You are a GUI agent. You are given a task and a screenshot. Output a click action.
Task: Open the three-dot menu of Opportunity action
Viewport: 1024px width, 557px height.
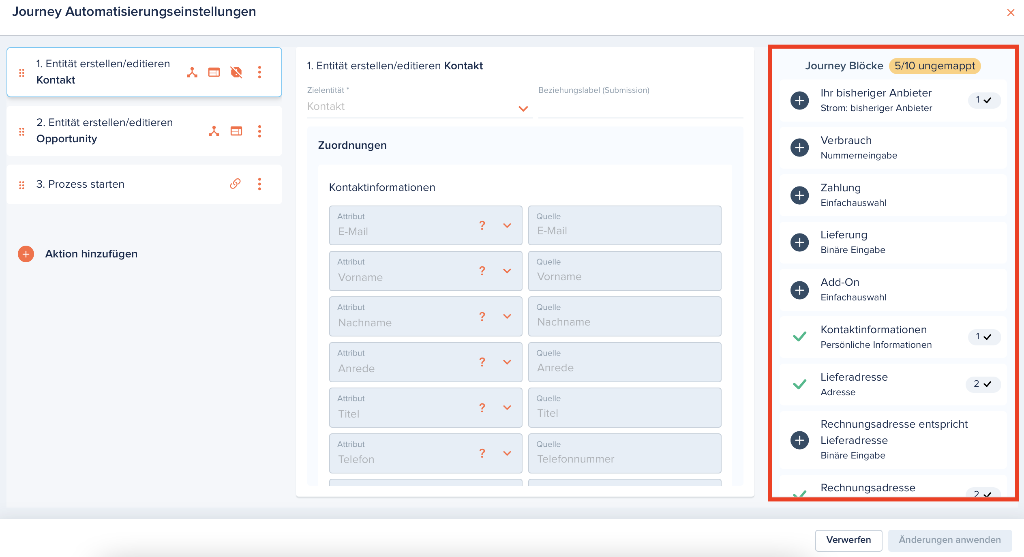point(259,131)
